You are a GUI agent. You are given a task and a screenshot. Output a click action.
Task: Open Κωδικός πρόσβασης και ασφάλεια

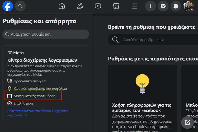tap(40, 88)
